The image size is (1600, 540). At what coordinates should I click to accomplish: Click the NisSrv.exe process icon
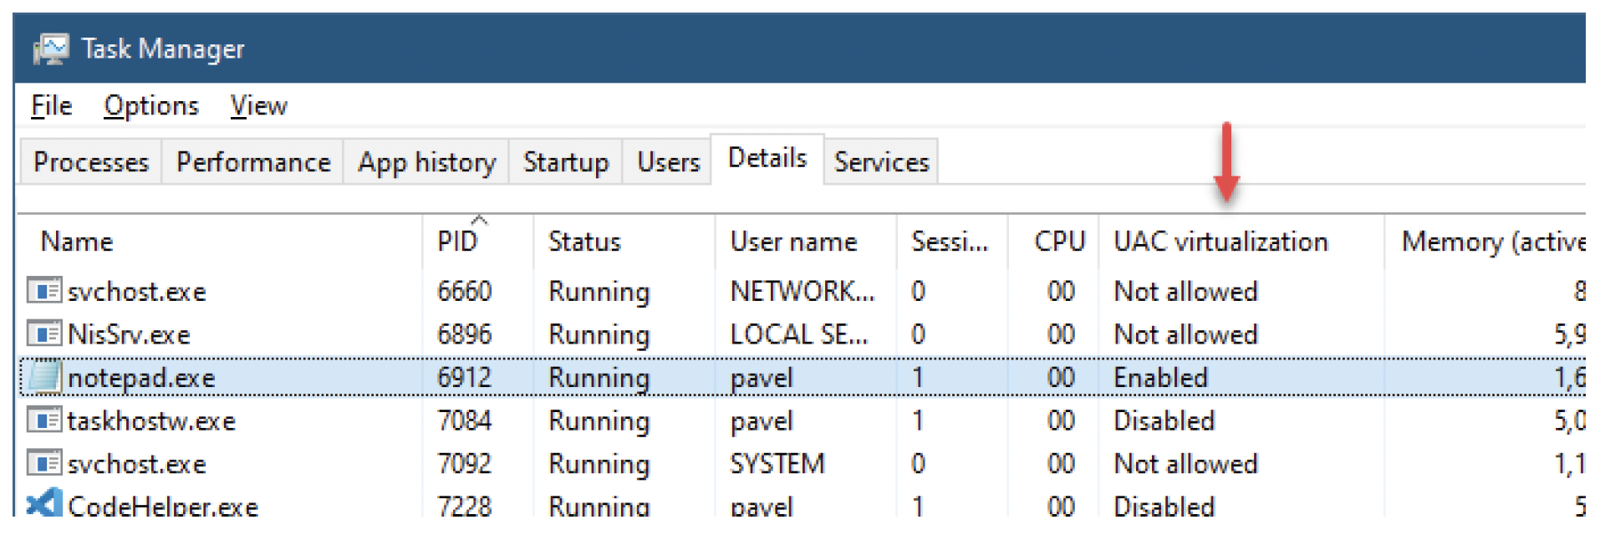pyautogui.click(x=44, y=334)
